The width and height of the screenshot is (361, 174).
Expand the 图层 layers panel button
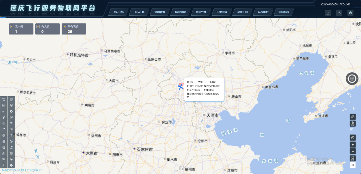tap(353, 124)
